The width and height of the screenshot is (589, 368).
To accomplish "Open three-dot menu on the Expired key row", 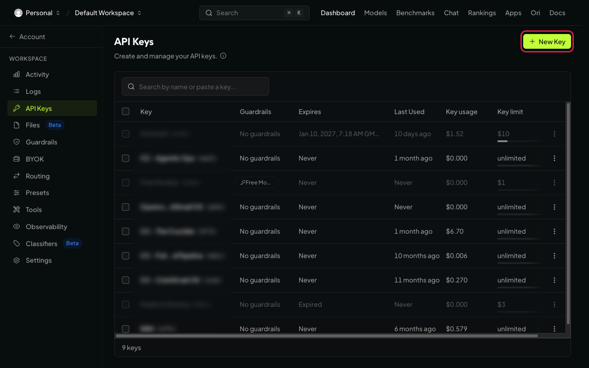I will [x=554, y=305].
